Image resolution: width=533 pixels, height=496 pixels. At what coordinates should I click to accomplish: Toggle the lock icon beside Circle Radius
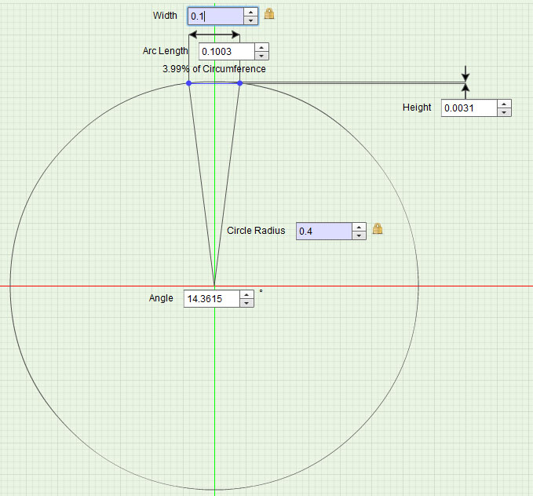[x=378, y=229]
